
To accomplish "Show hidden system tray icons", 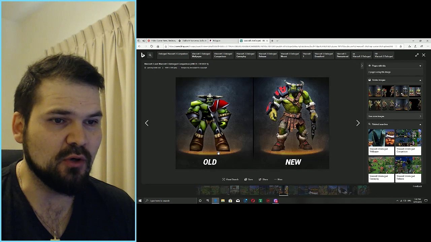I will [397, 201].
